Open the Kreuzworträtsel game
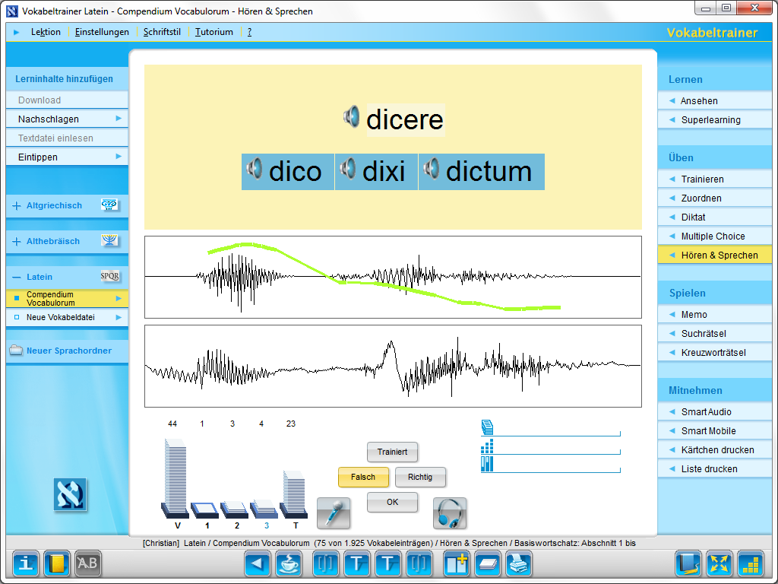The image size is (778, 584). tap(714, 353)
